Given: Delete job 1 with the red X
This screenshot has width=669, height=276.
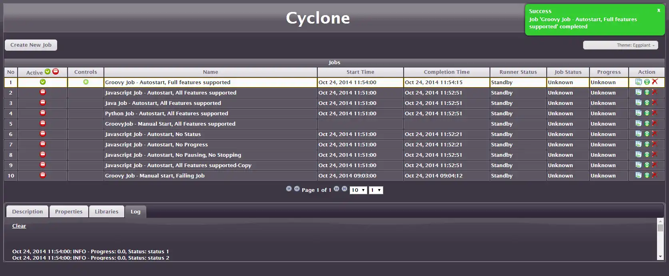Looking at the screenshot, I should click(x=655, y=82).
